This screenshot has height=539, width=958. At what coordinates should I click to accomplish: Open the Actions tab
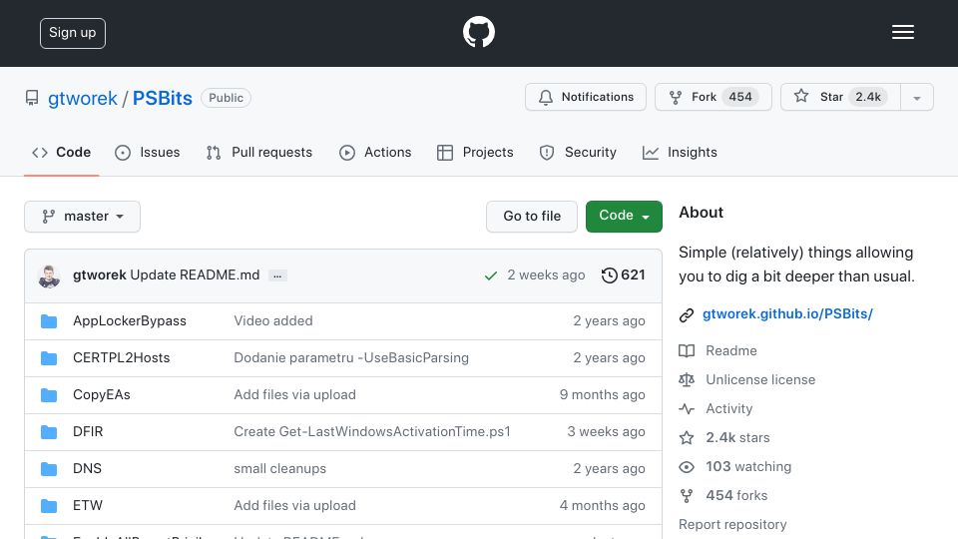point(375,152)
